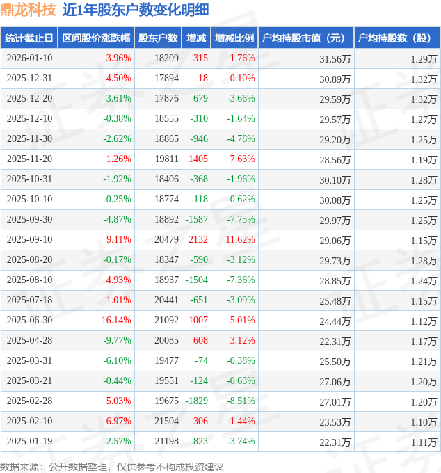Screen dimensions: 441x473
Task: Click the 区间股价涨跌幅 column header
Action: point(96,38)
